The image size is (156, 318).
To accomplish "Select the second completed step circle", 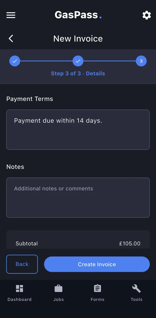I will [78, 61].
